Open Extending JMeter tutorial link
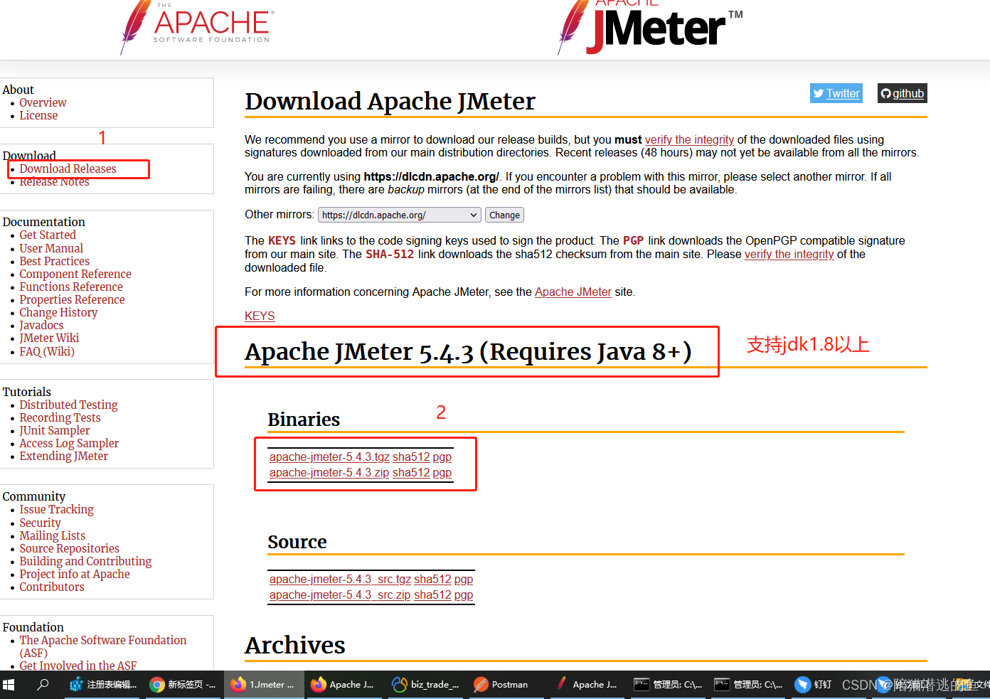990x699 pixels. (x=63, y=456)
